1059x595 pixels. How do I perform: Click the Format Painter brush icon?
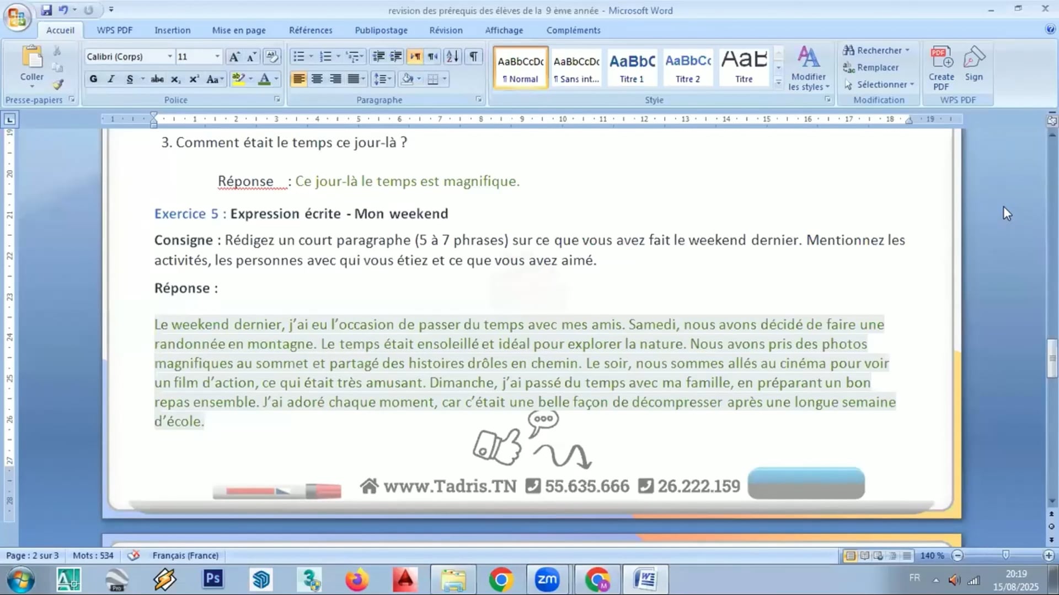[58, 84]
